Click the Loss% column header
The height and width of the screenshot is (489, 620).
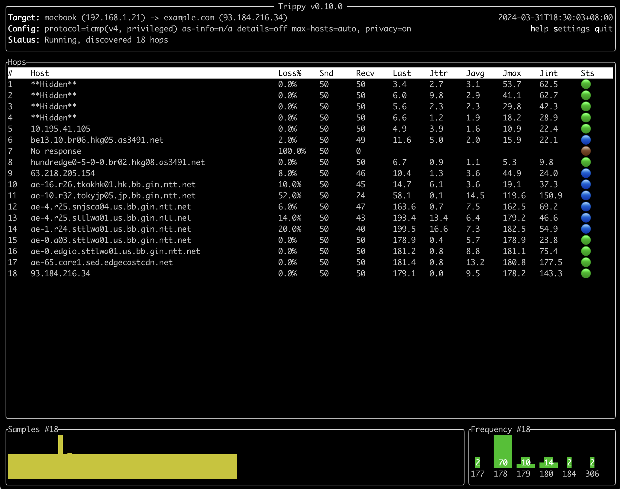coord(290,73)
